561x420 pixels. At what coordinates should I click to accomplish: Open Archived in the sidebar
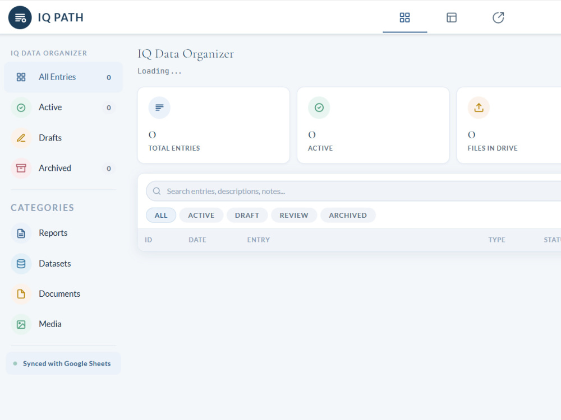coord(63,168)
